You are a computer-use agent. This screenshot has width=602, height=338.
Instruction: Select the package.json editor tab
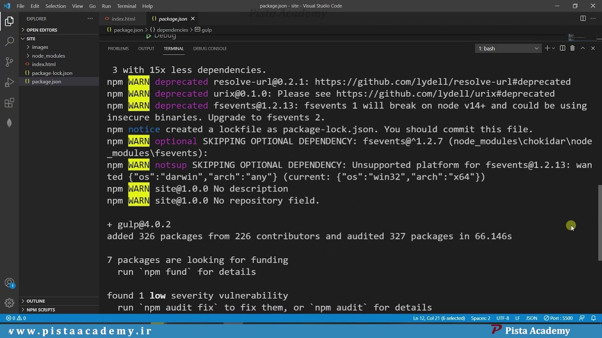[x=172, y=19]
